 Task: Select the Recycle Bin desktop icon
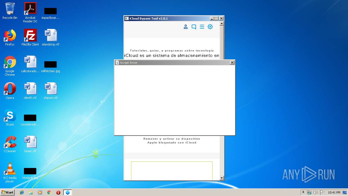point(10,11)
